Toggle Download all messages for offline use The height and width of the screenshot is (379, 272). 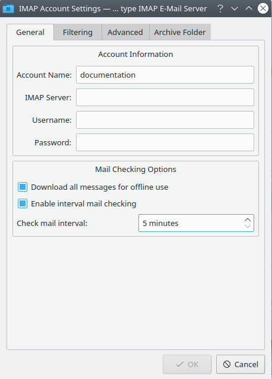coord(23,187)
